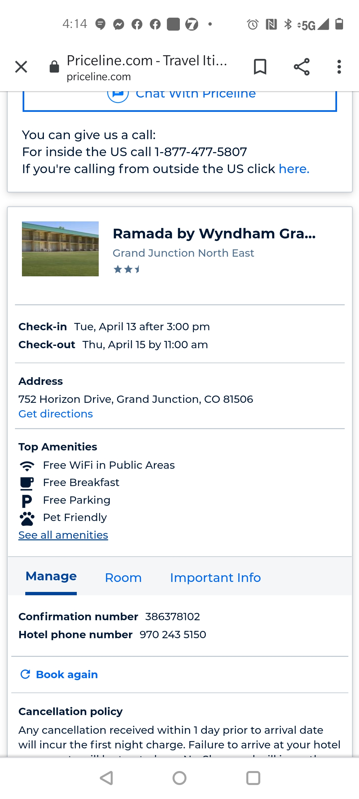Open Android recent apps square button

coord(253,778)
